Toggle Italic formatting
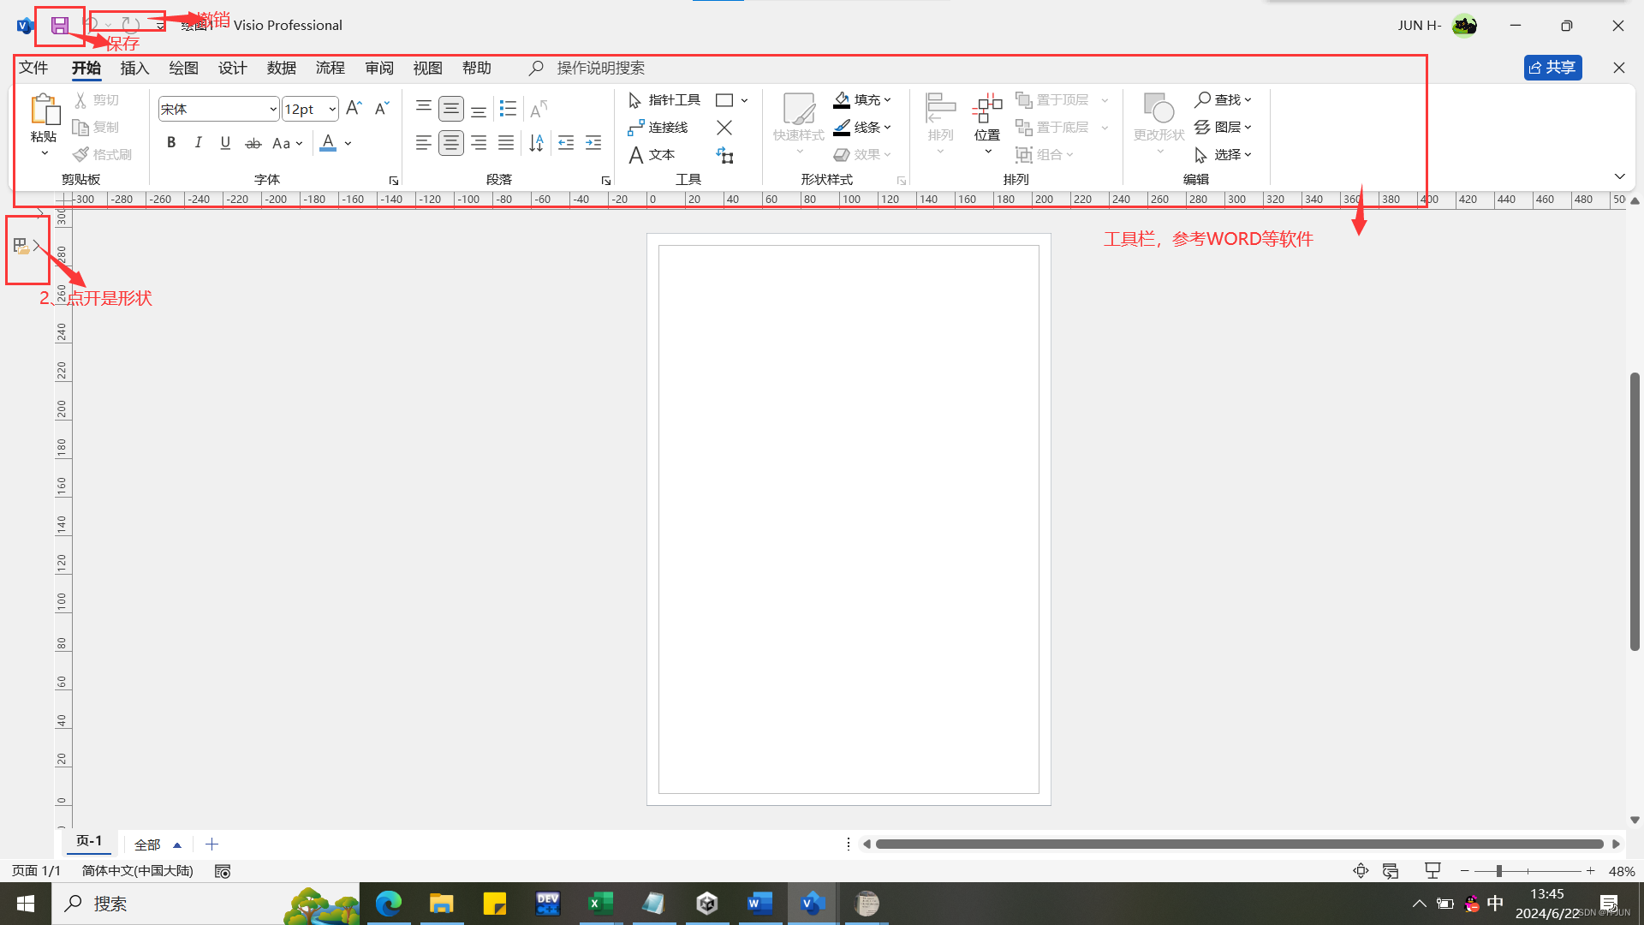Viewport: 1644px width, 925px height. [198, 143]
